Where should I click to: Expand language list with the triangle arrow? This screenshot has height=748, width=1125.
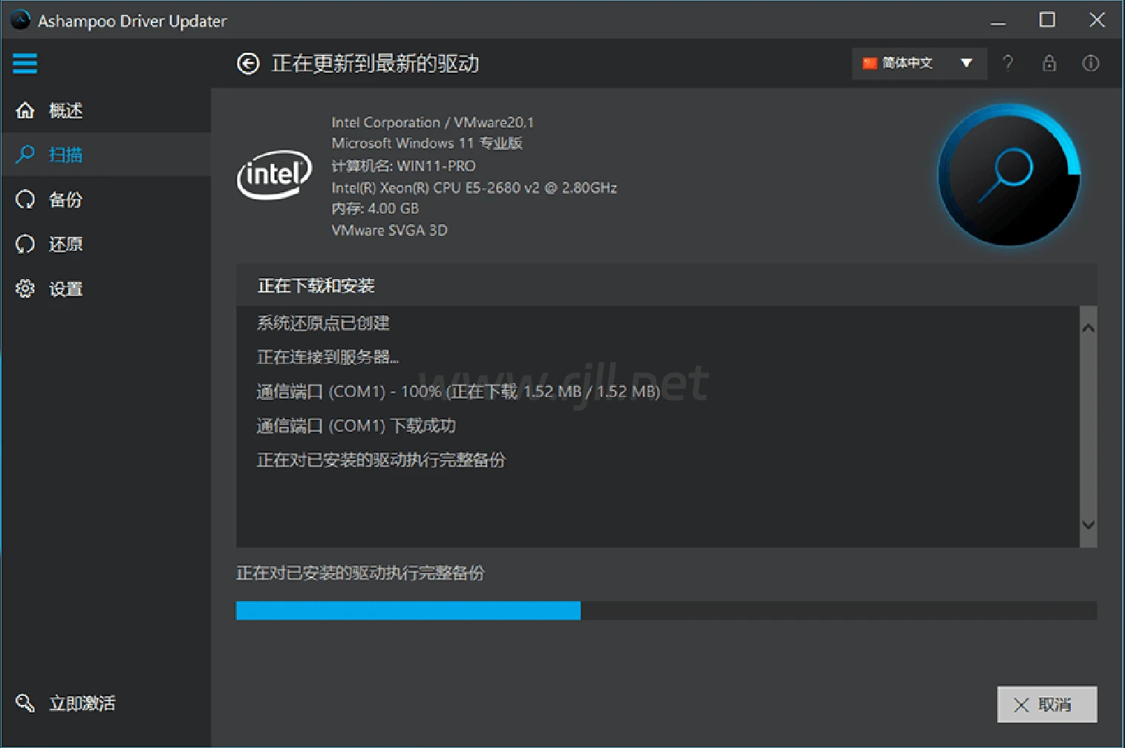[966, 63]
